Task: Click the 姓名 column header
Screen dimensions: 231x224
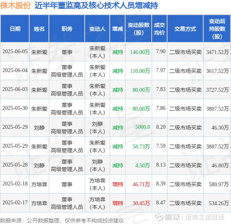Action: pos(39,29)
